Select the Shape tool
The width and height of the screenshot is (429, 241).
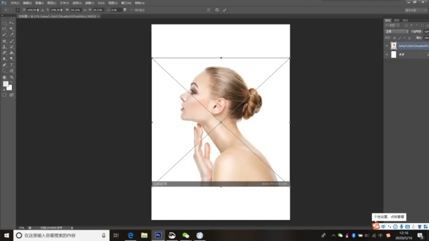click(11, 71)
